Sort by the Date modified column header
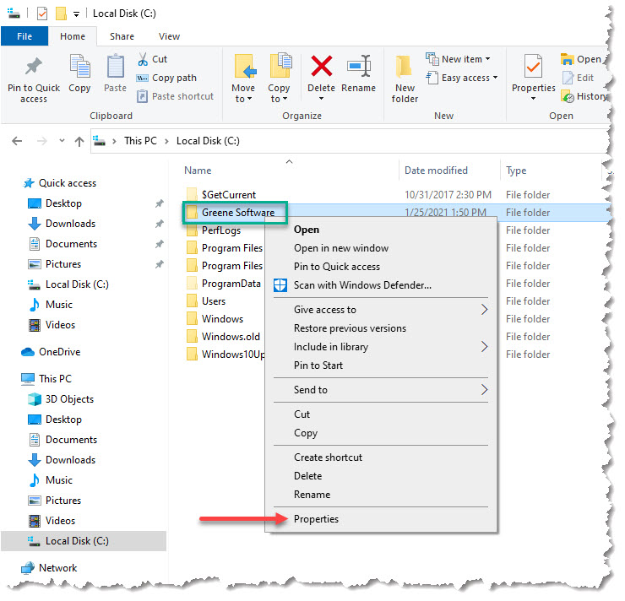Viewport: 625px width, 601px height. 436,171
